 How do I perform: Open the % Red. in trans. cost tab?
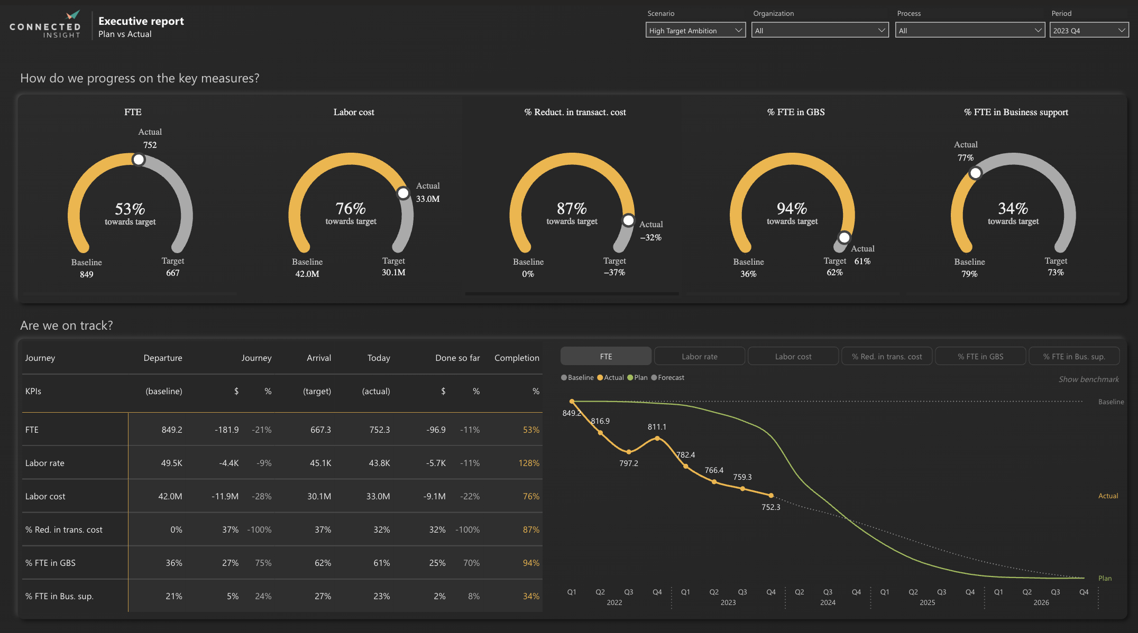(x=887, y=356)
